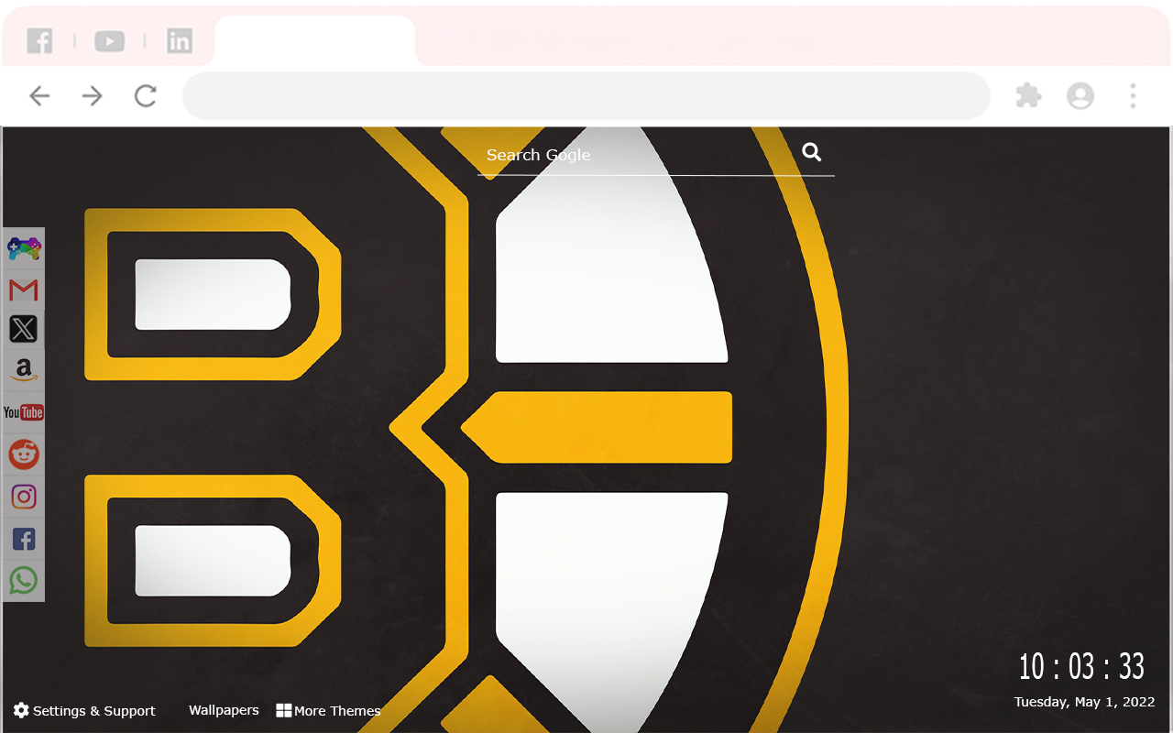Open Gmail from the sidebar
This screenshot has height=733, width=1173.
click(x=23, y=289)
